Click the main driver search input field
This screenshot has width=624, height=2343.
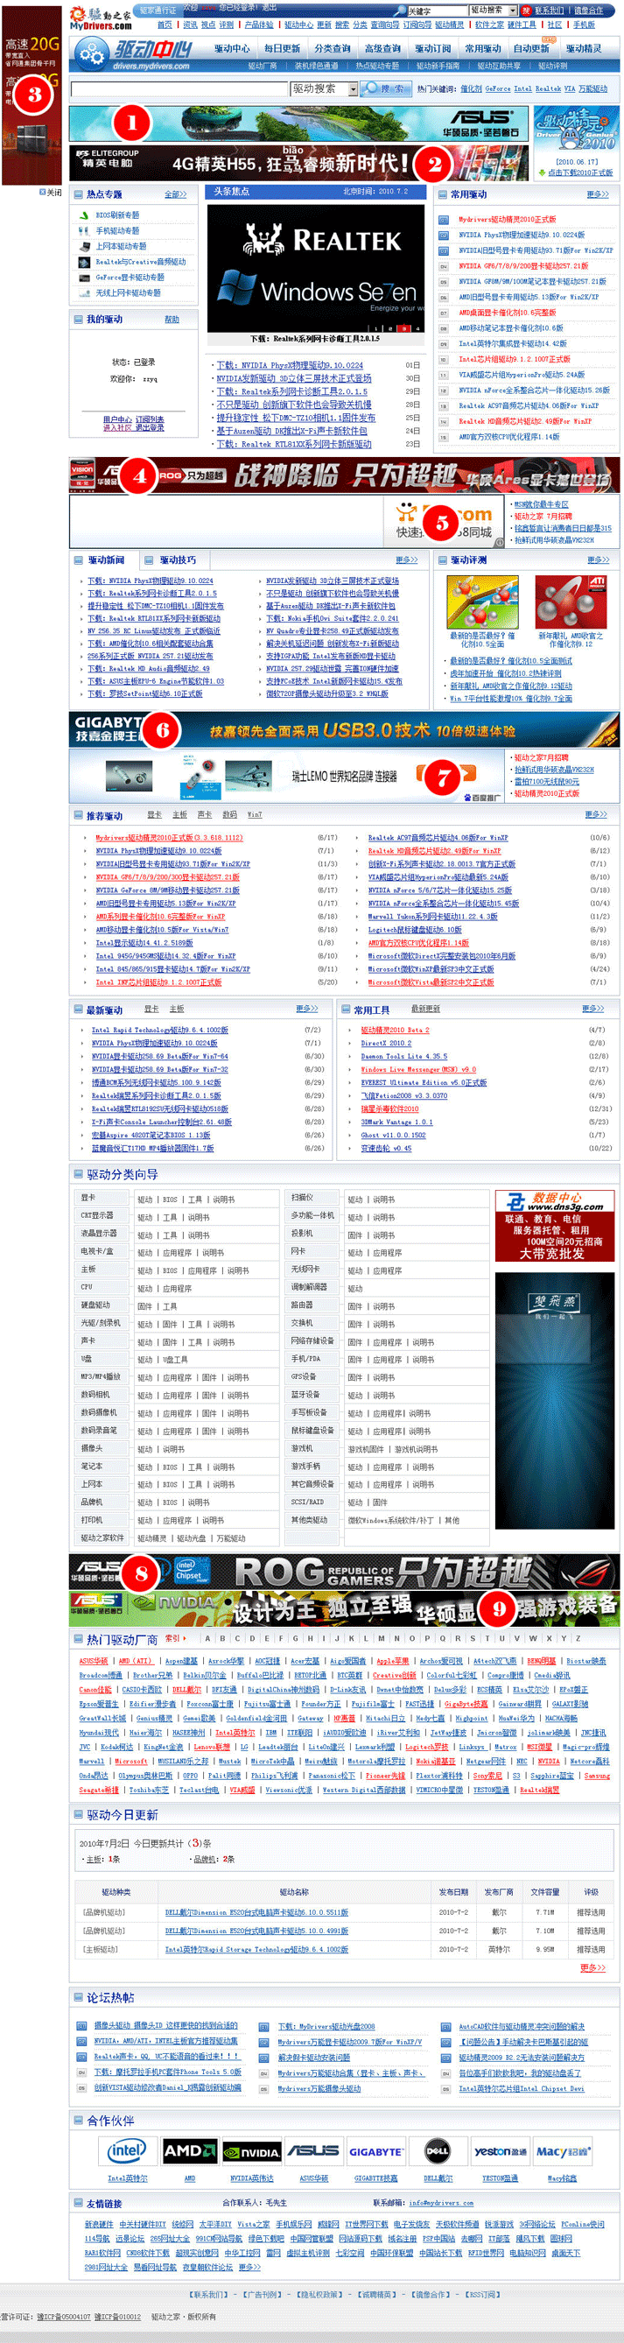[179, 89]
